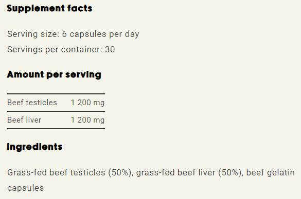Click the beef gelatin text

(x=271, y=173)
